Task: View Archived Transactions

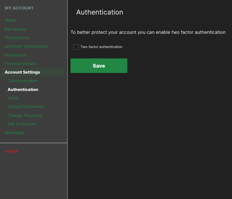Action: point(26,46)
